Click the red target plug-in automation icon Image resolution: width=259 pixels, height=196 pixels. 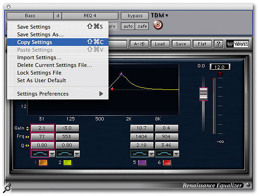click(x=158, y=25)
